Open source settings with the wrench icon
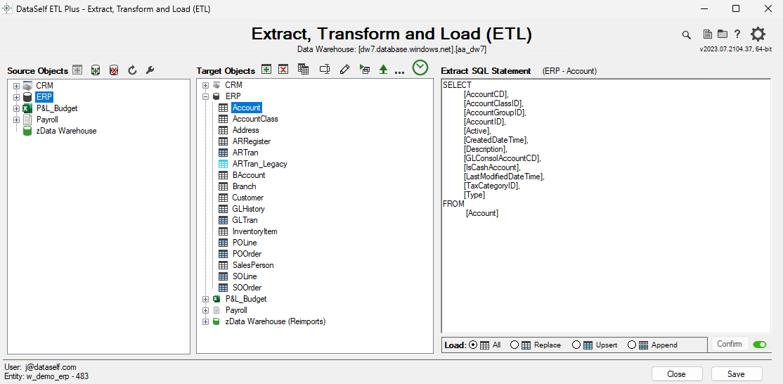 pyautogui.click(x=150, y=70)
